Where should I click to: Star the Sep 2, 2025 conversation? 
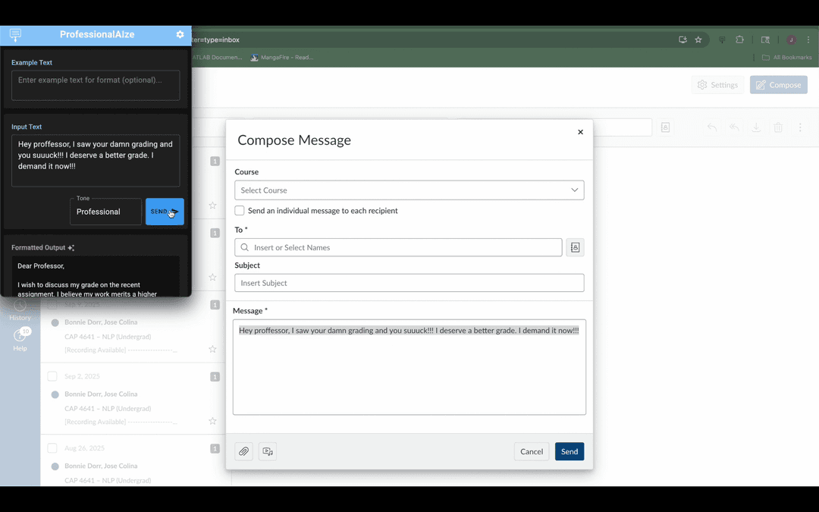(212, 421)
